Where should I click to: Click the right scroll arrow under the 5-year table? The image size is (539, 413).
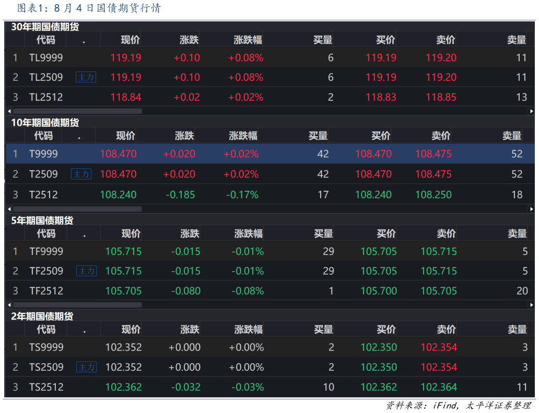tap(532, 305)
